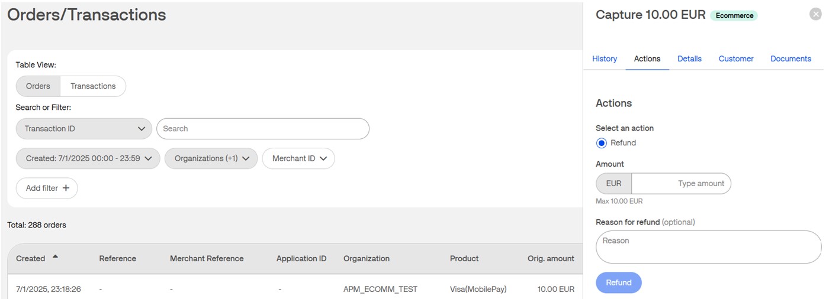Close the Capture 10.00 EUR panel
The height and width of the screenshot is (299, 826).
(x=815, y=15)
